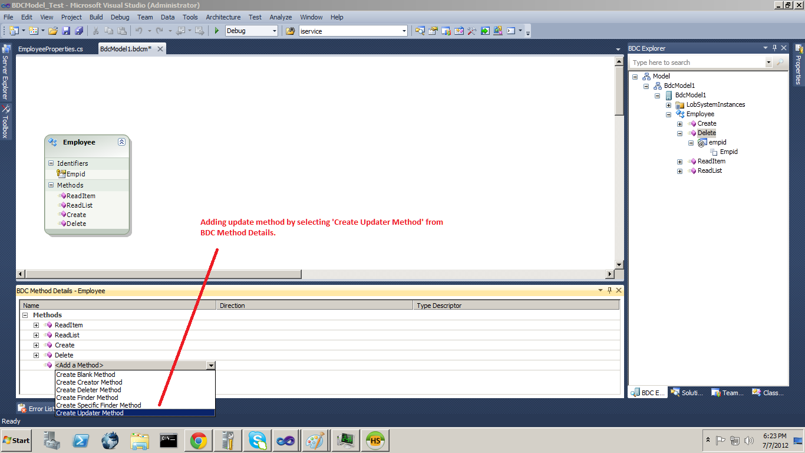Switch to the Team... tab in the panel bottom

pyautogui.click(x=727, y=393)
